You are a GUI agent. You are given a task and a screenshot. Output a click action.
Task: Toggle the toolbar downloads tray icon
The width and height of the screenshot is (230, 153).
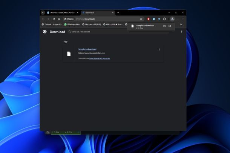(x=172, y=19)
